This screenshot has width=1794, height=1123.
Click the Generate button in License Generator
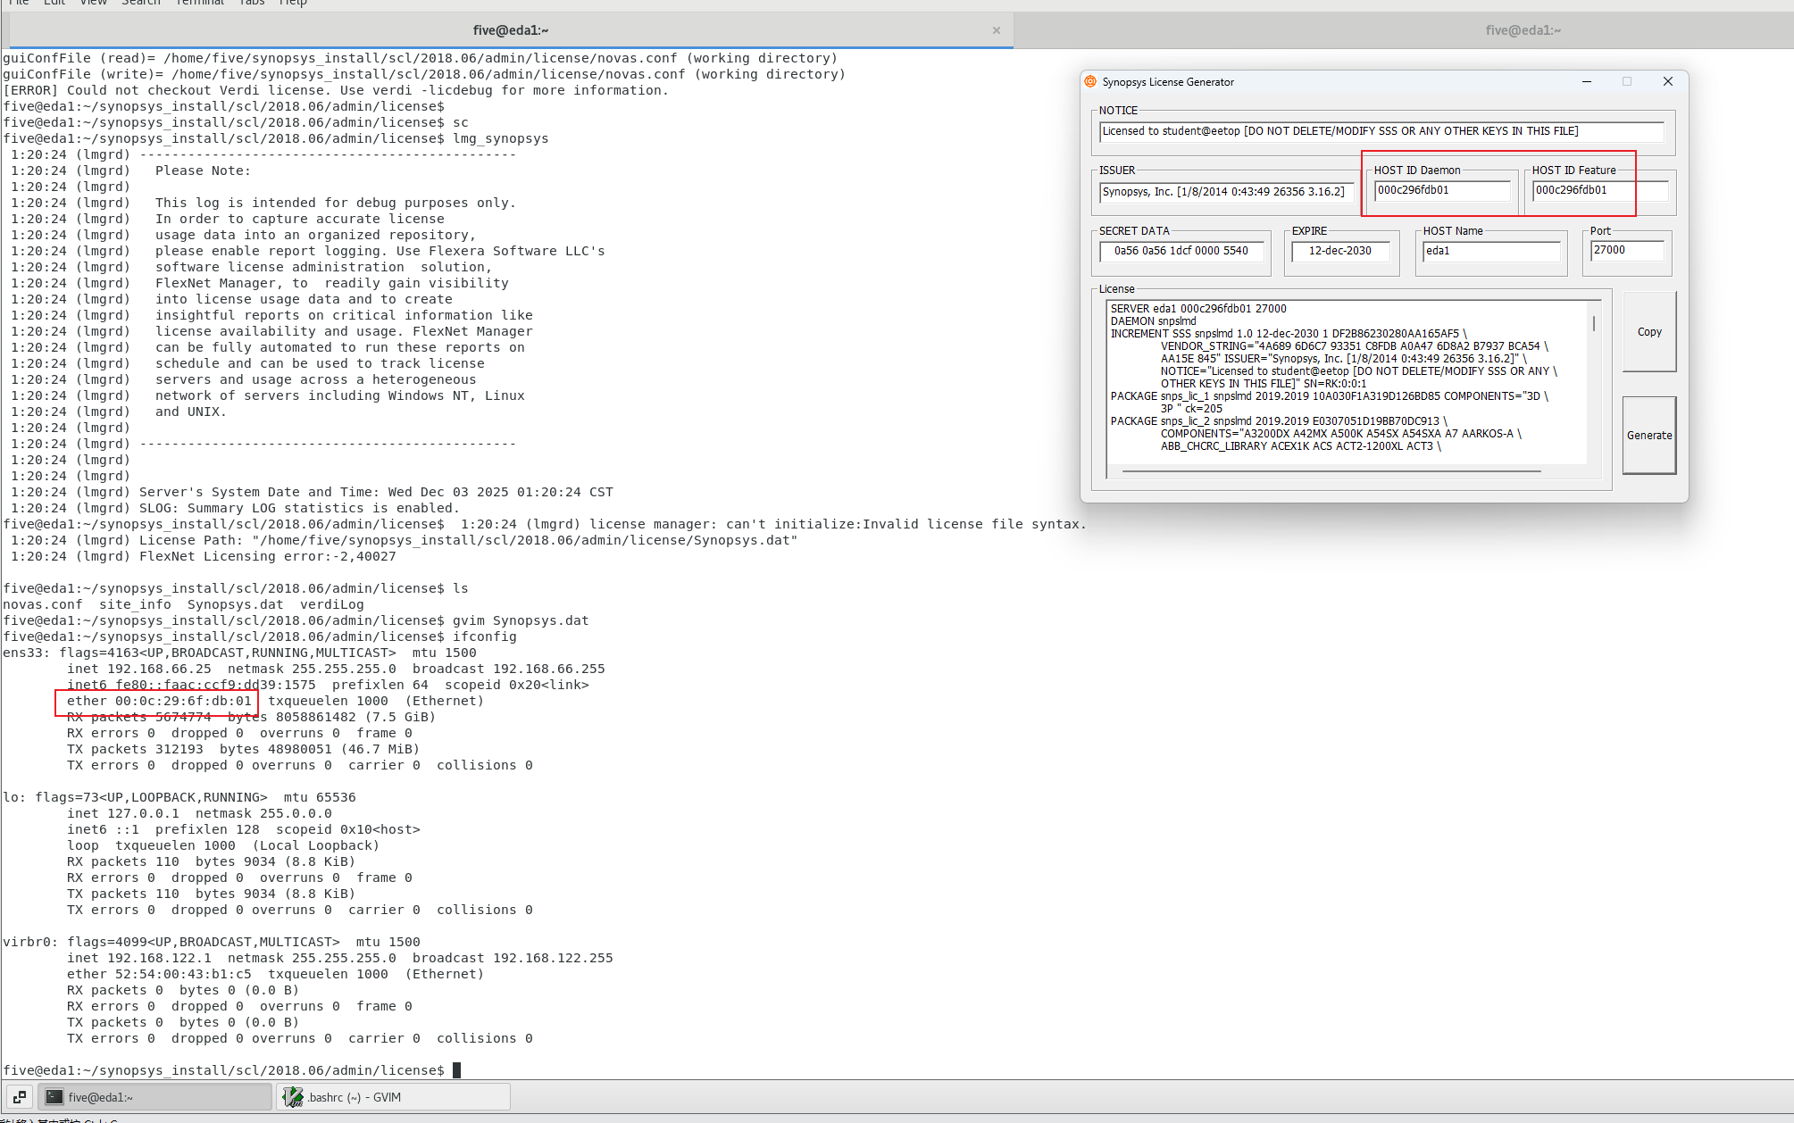point(1648,435)
